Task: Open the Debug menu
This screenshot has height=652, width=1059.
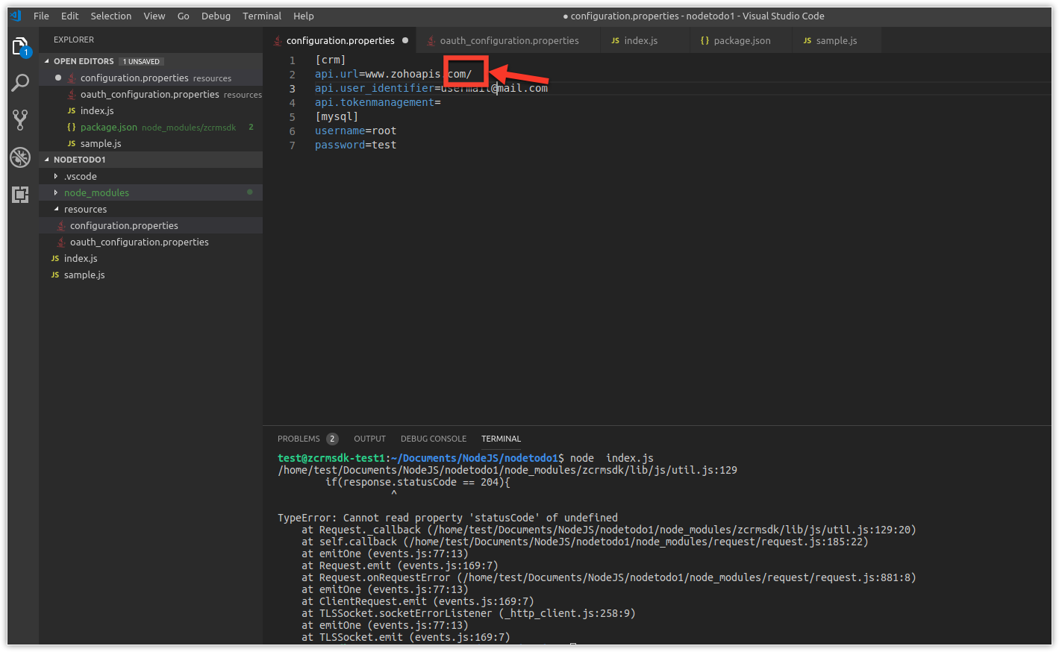Action: coord(216,16)
